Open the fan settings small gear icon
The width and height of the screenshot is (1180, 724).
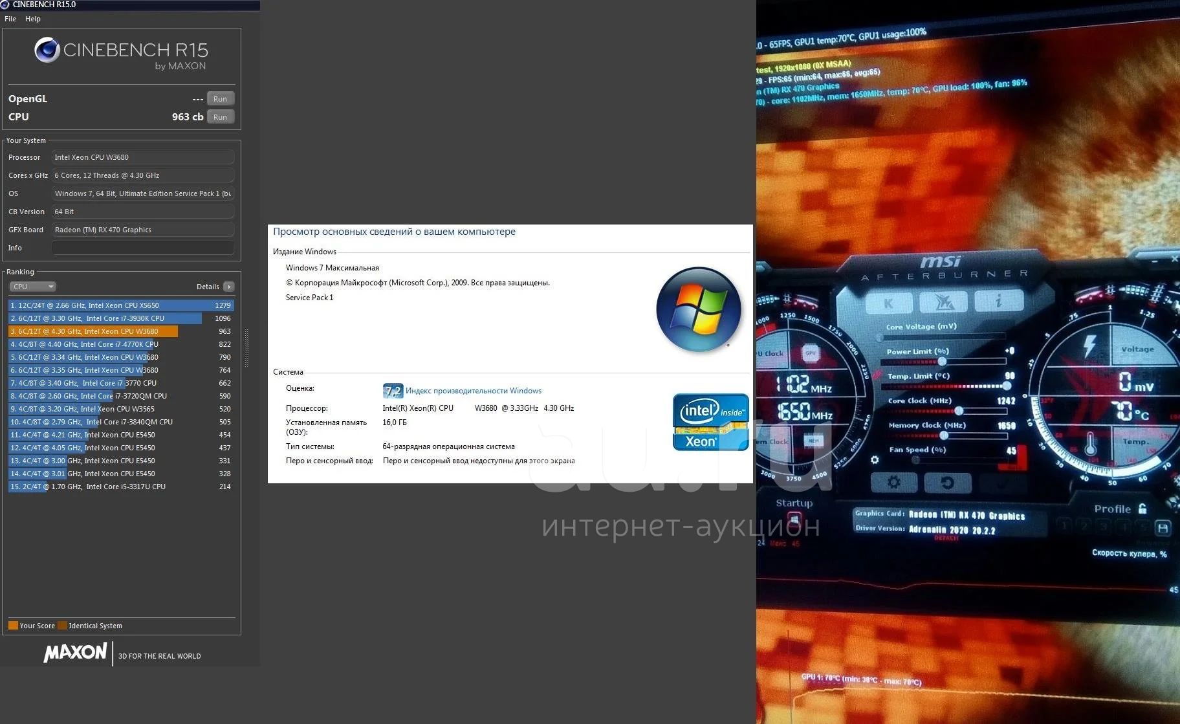click(x=875, y=460)
